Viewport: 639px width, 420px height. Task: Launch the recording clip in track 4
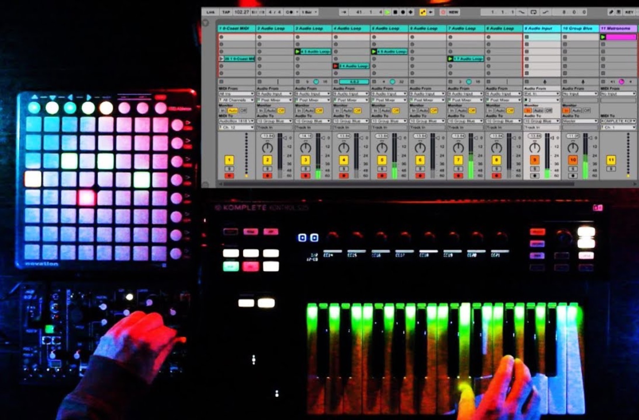[335, 66]
